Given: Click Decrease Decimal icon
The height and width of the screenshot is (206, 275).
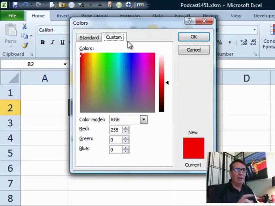Looking at the screenshot, I should pyautogui.click(x=253, y=42).
